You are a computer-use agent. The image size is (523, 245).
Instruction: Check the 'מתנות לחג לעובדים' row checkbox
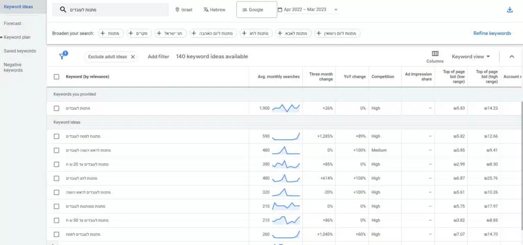coord(56,178)
